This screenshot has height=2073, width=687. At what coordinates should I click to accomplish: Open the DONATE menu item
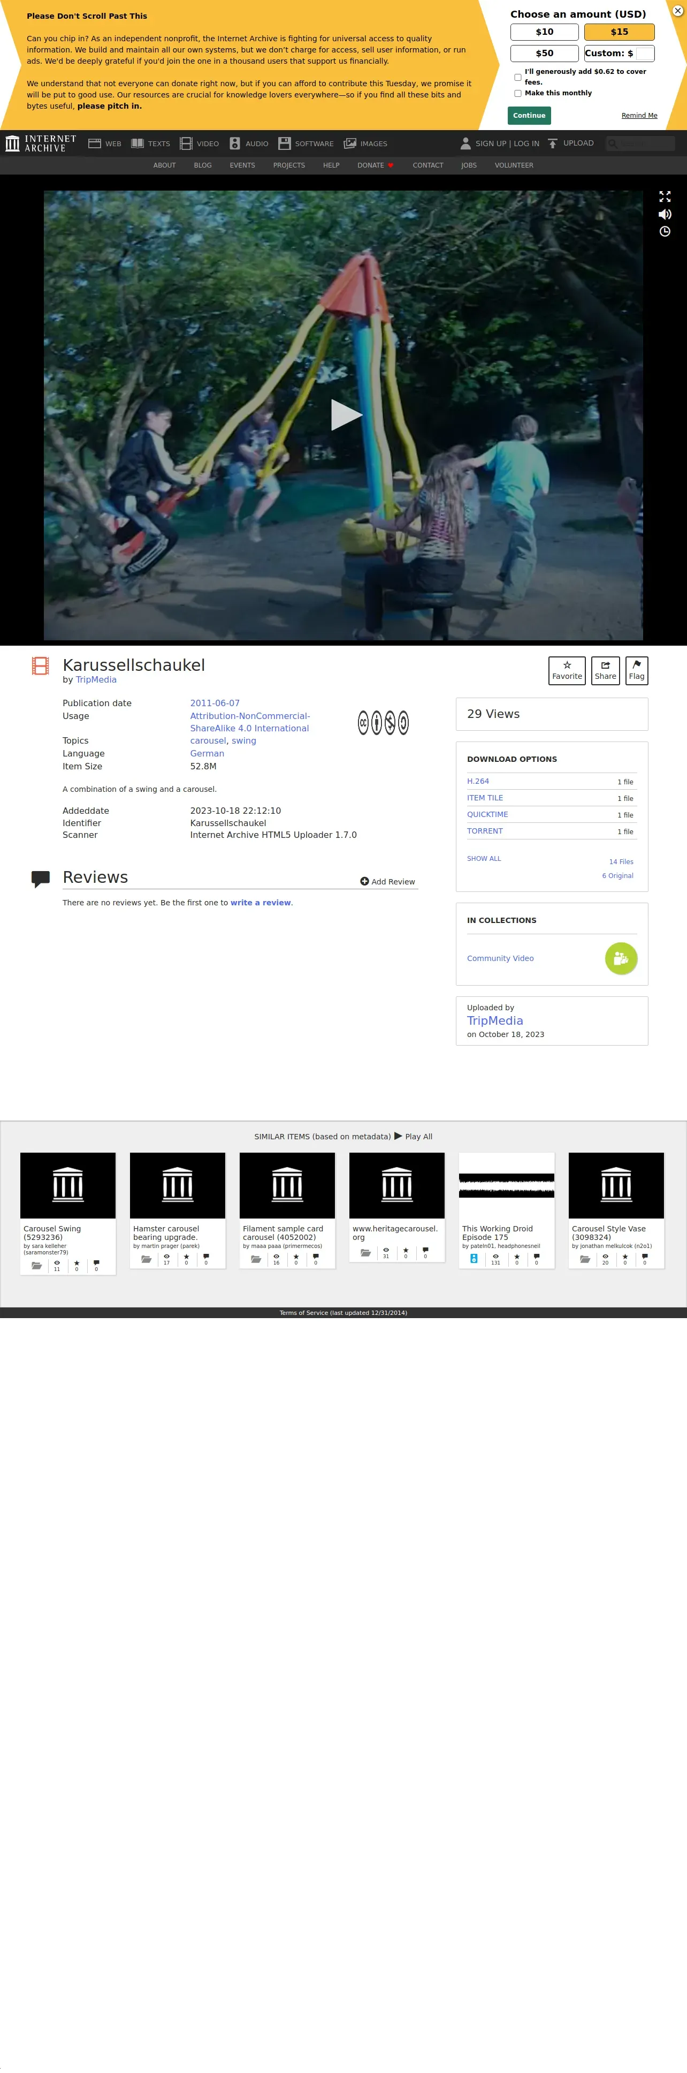(375, 166)
